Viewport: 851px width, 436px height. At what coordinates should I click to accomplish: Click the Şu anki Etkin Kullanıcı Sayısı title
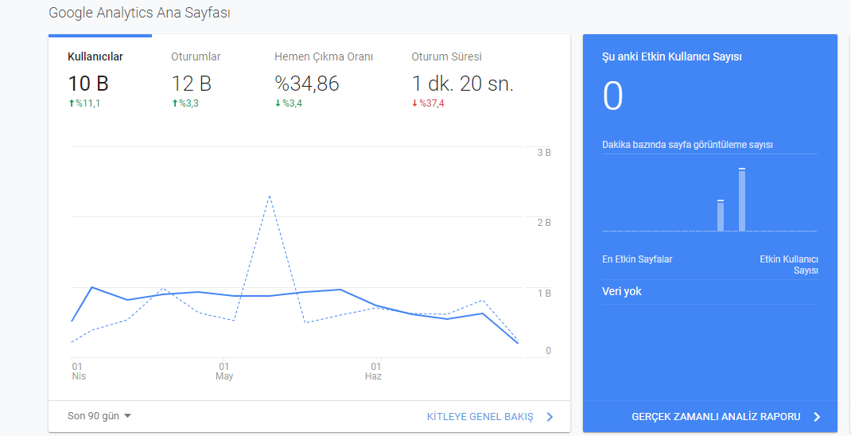(672, 57)
